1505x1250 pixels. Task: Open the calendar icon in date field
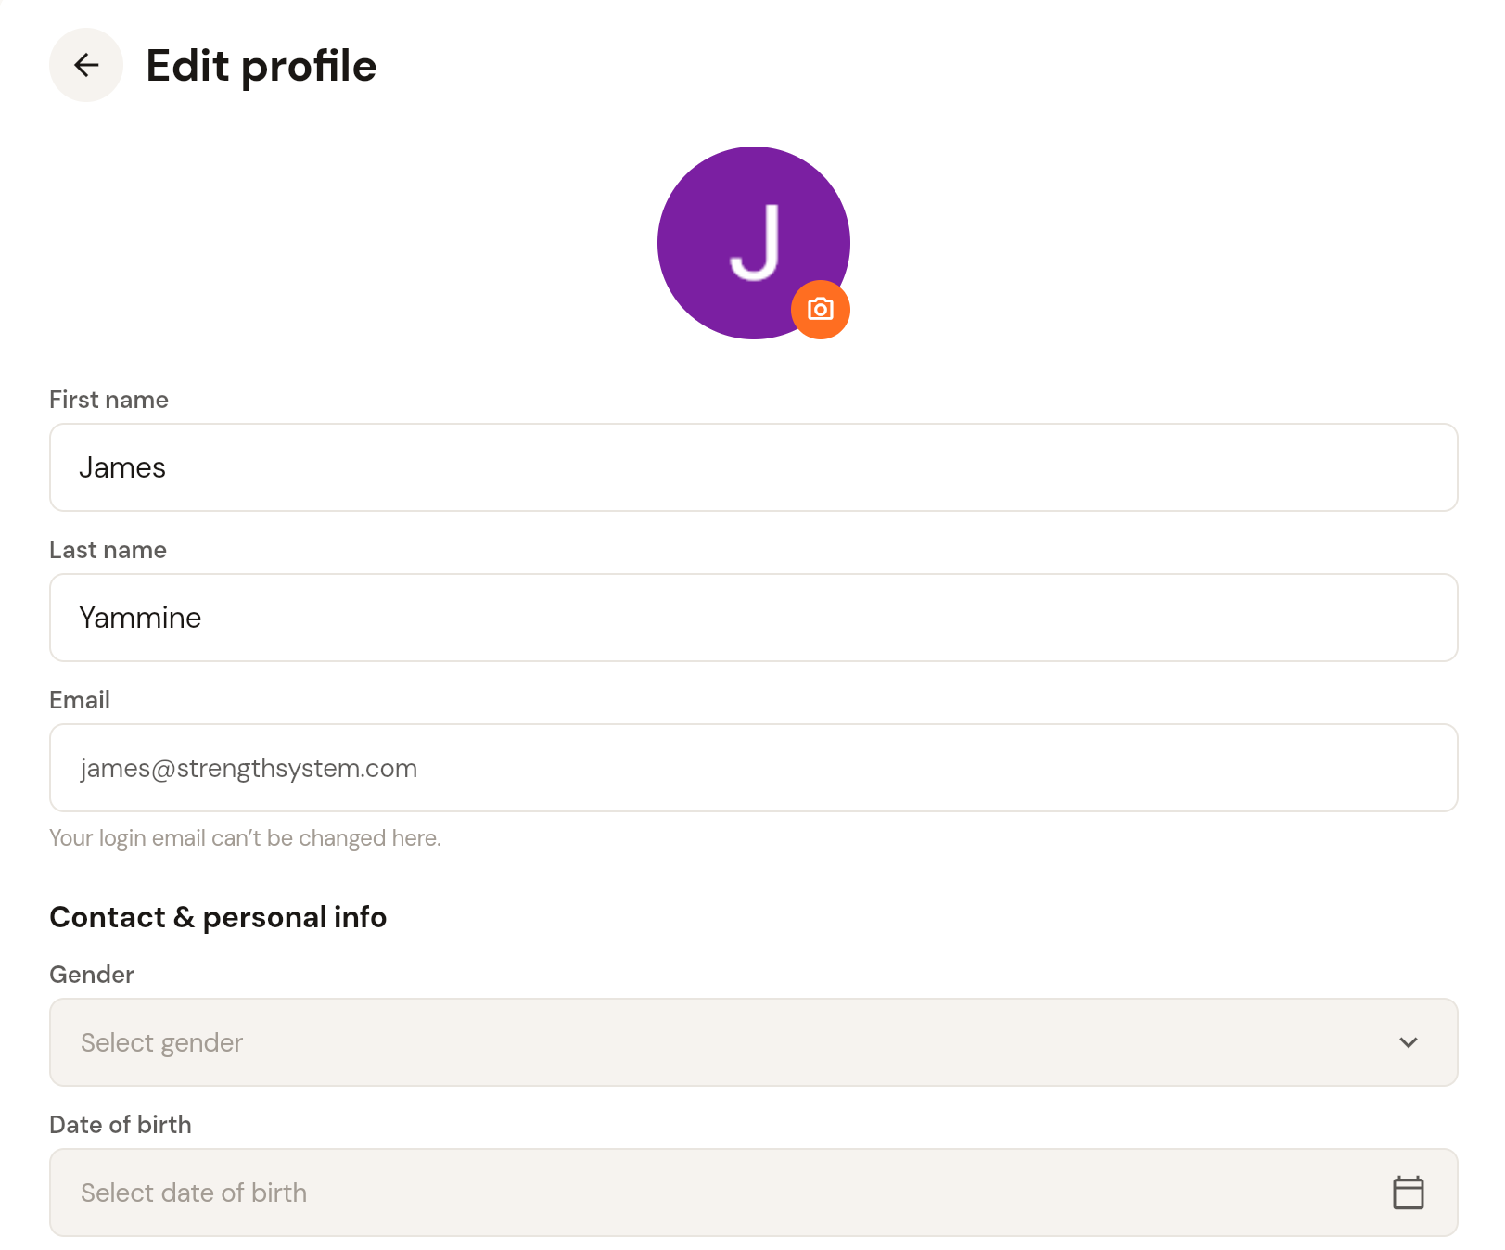pyautogui.click(x=1408, y=1193)
